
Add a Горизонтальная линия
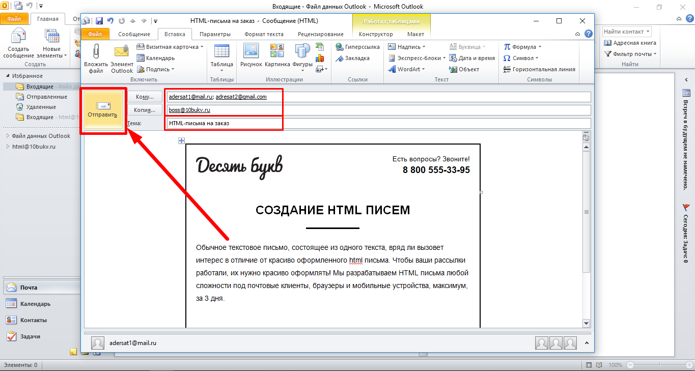click(539, 69)
